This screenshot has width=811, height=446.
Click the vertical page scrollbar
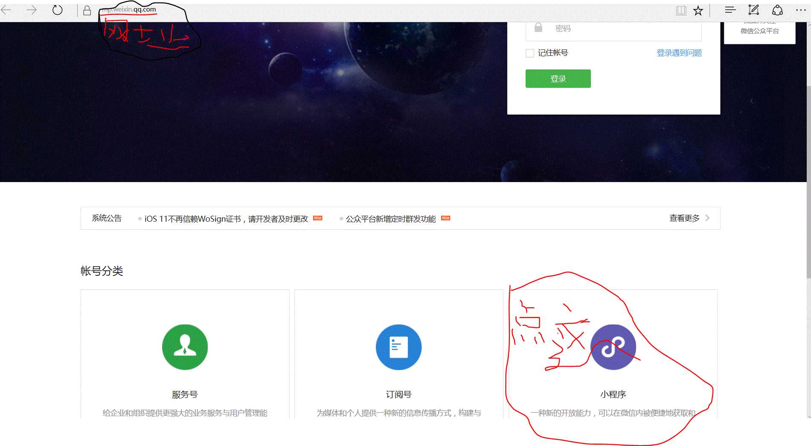pyautogui.click(x=808, y=181)
